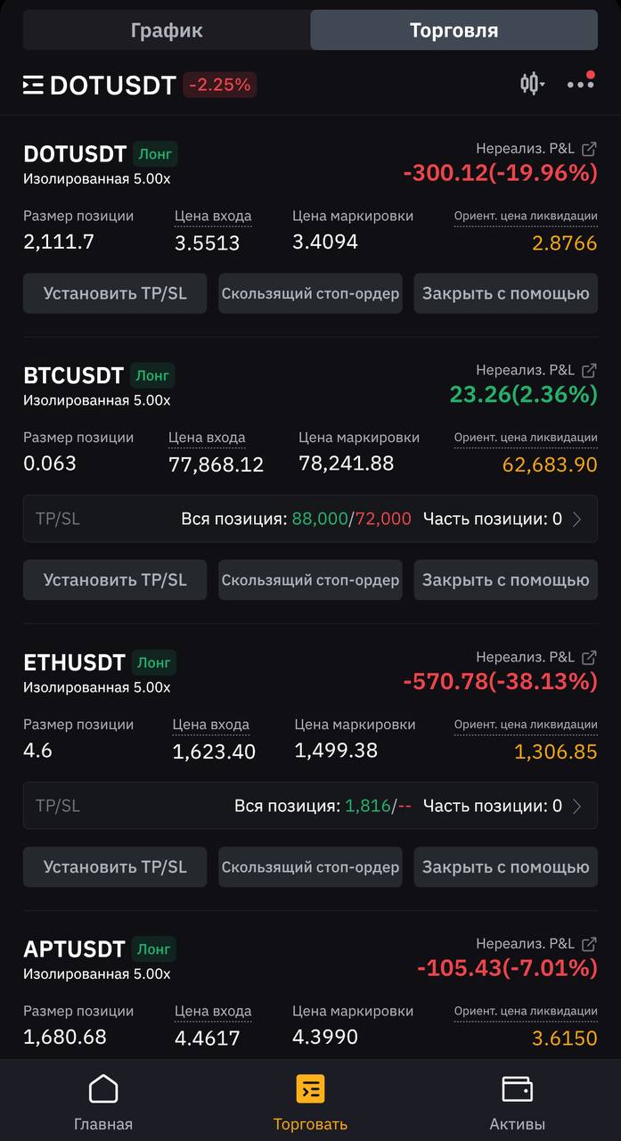The width and height of the screenshot is (621, 1141).
Task: Open the three-dot more options menu
Action: click(580, 83)
